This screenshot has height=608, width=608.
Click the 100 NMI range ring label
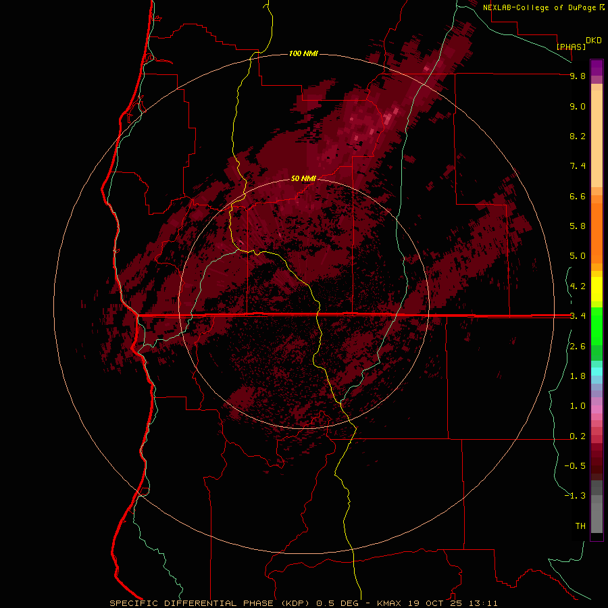303,53
